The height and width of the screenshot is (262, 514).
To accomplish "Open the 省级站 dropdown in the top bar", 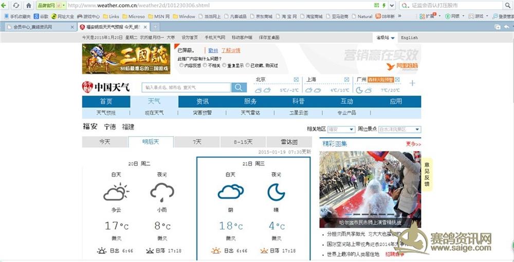I will (x=385, y=38).
